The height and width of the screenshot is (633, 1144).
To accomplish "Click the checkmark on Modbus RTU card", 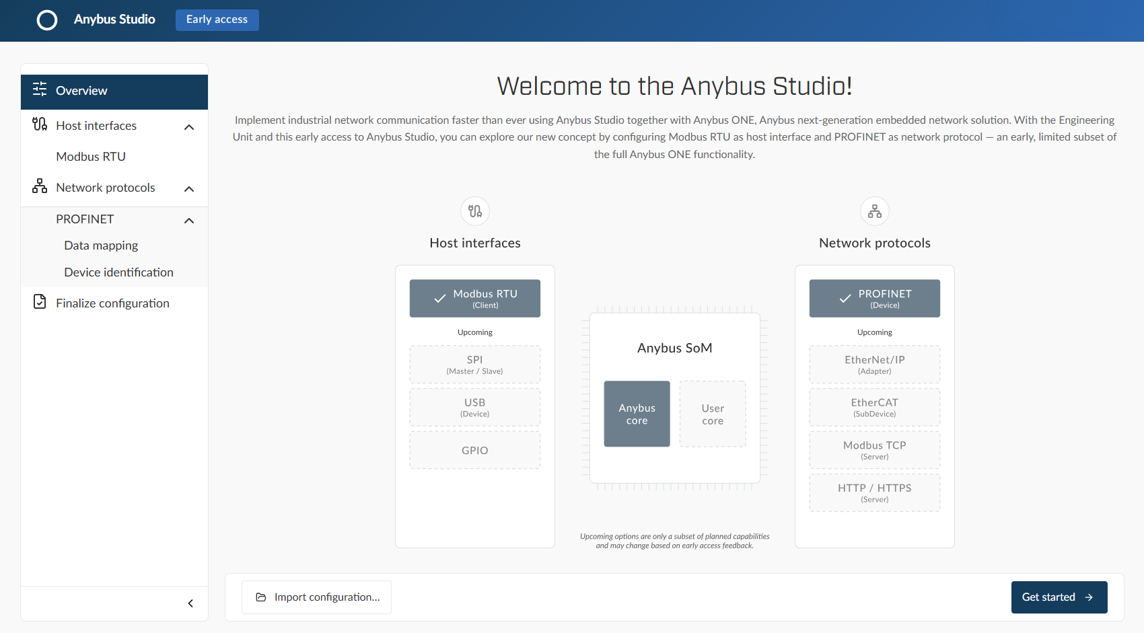I will [440, 299].
